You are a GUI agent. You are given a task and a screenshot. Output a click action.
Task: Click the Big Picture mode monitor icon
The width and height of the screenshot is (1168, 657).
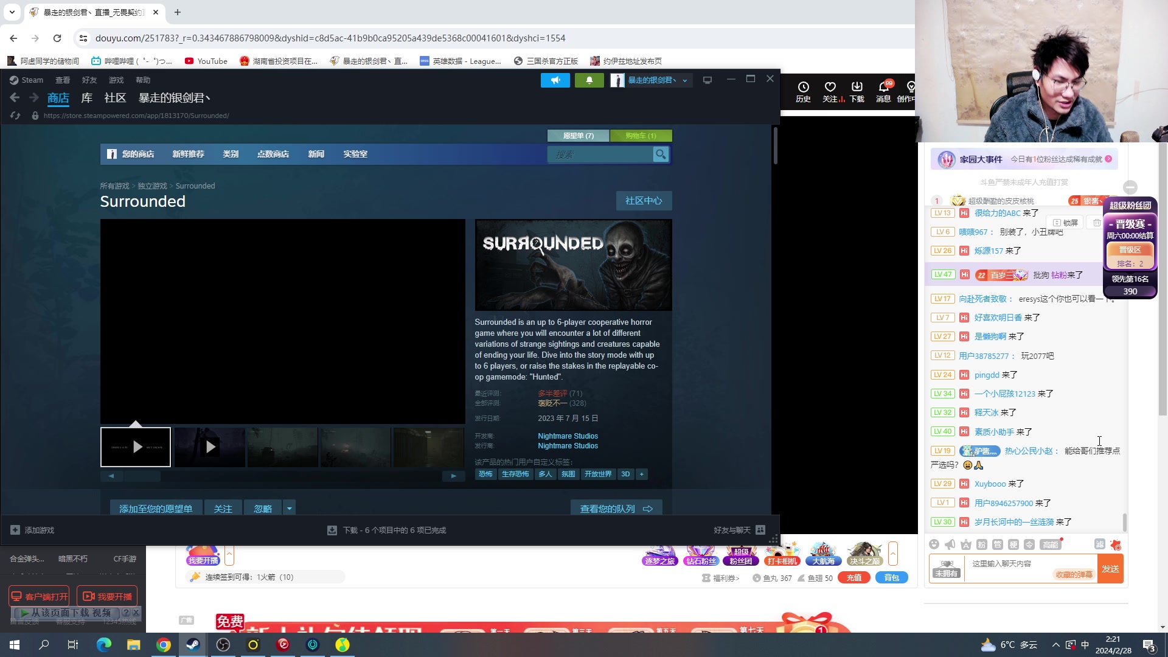[707, 80]
